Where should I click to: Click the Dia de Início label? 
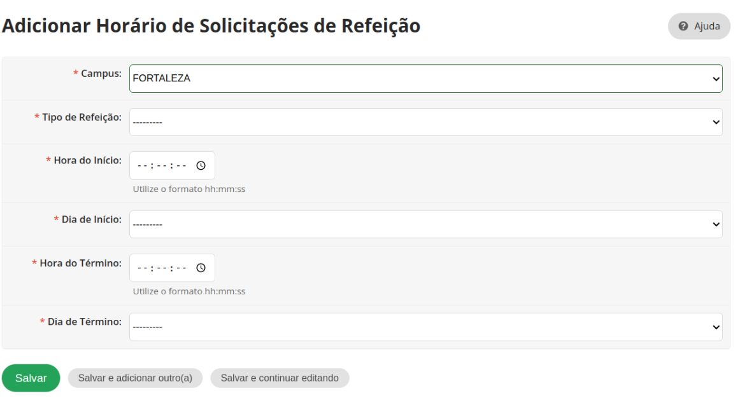point(91,219)
